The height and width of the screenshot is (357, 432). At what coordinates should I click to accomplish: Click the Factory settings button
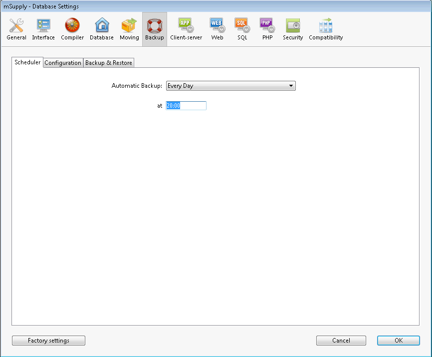(x=48, y=341)
